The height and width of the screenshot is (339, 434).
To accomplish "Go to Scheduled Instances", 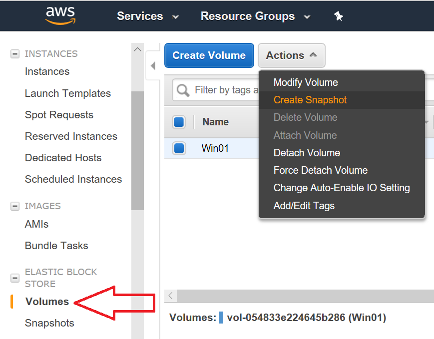I will (x=73, y=179).
